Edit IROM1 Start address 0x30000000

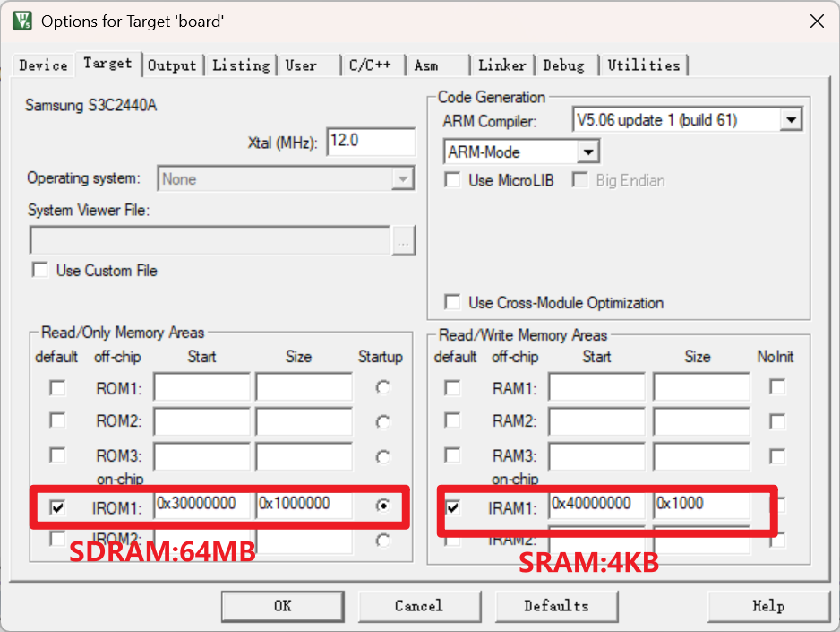coord(201,505)
